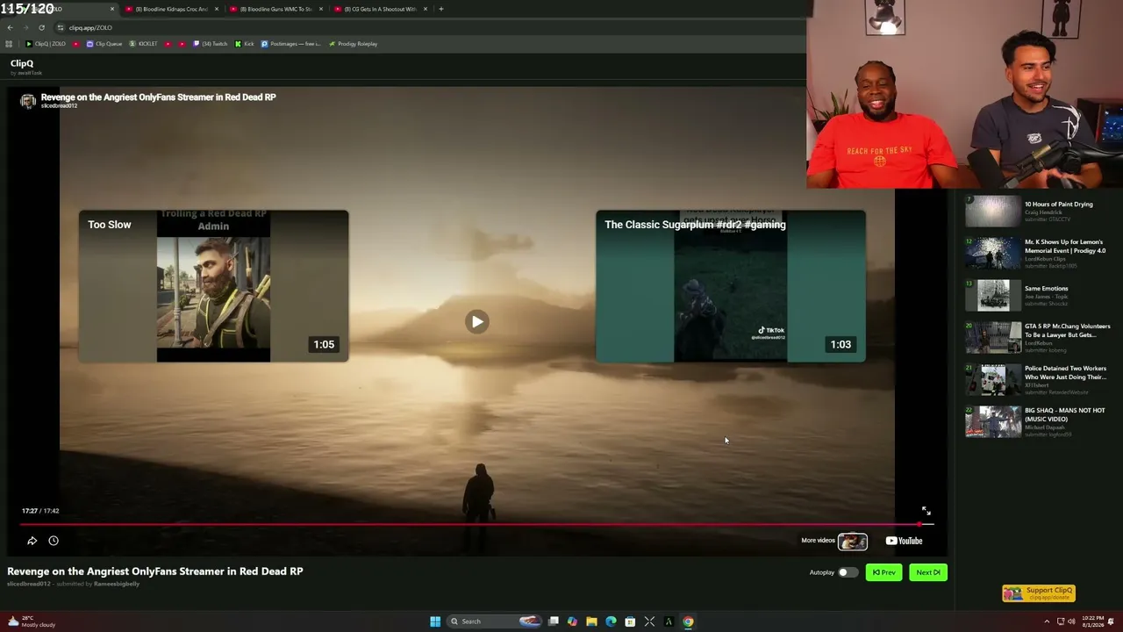The height and width of the screenshot is (632, 1123).
Task: Open Google Chrome from the taskbar
Action: click(688, 621)
